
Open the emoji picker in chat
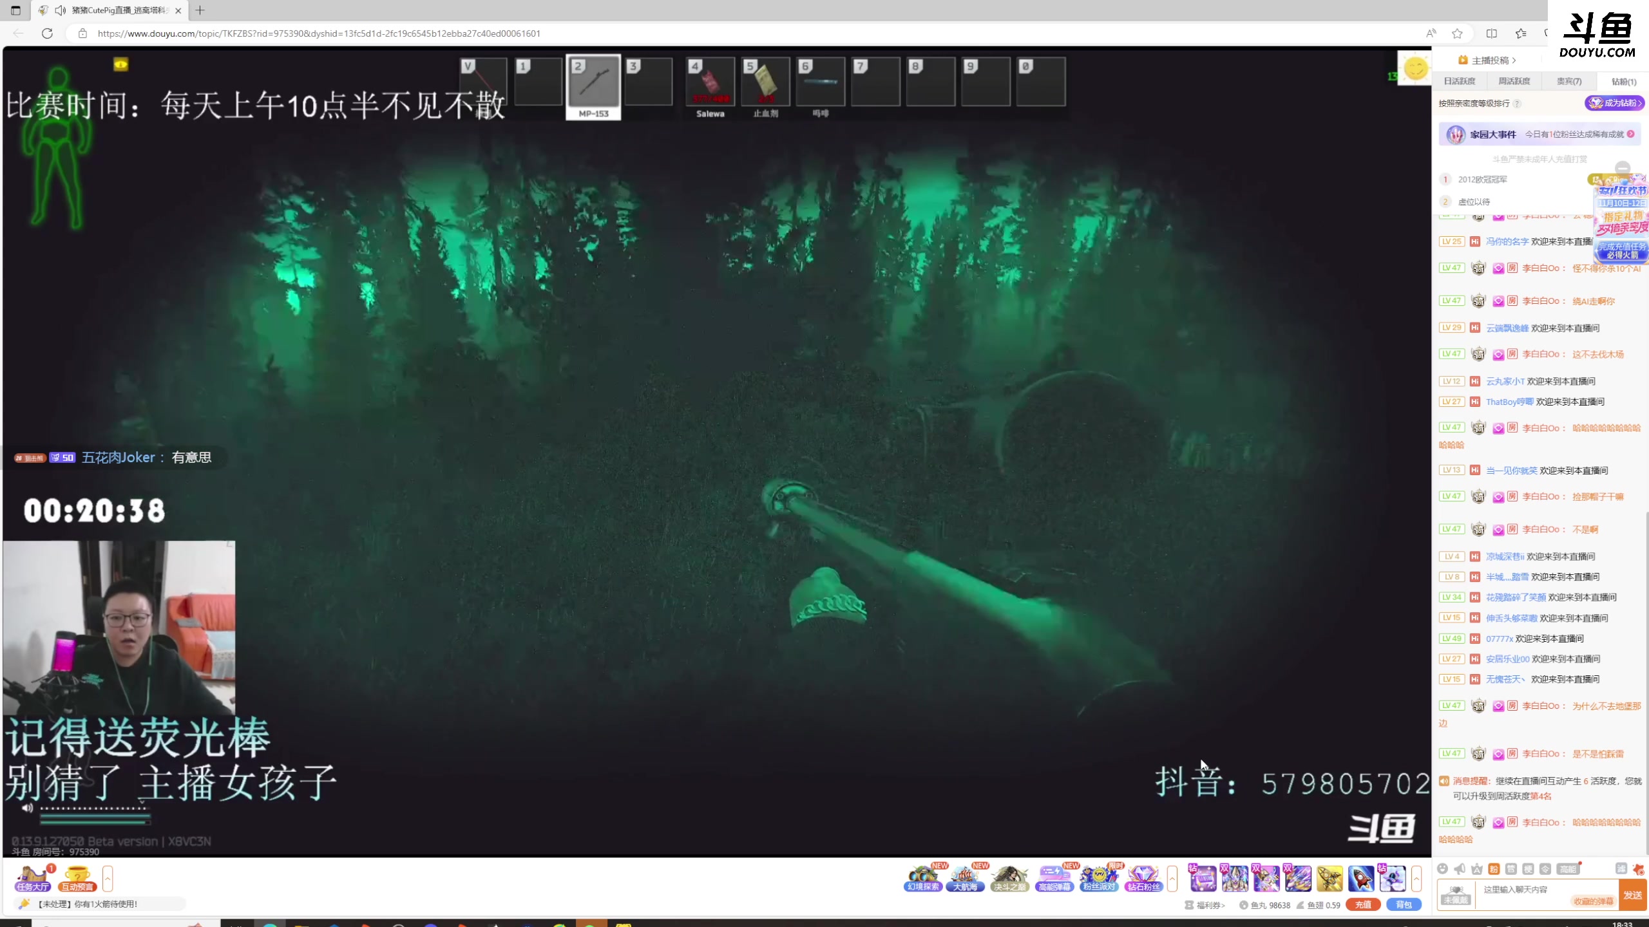click(1442, 868)
